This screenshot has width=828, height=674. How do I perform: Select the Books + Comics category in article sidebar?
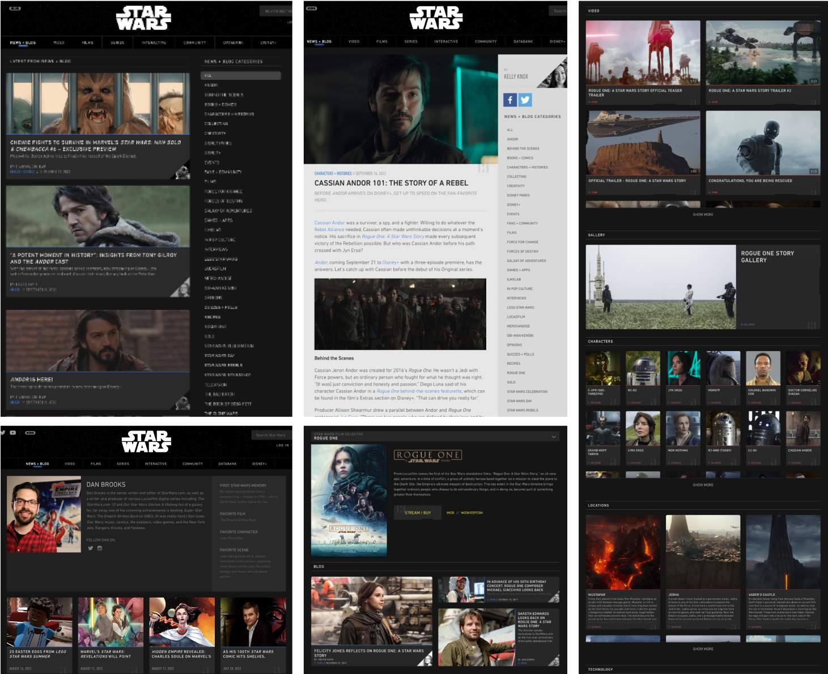click(x=520, y=158)
